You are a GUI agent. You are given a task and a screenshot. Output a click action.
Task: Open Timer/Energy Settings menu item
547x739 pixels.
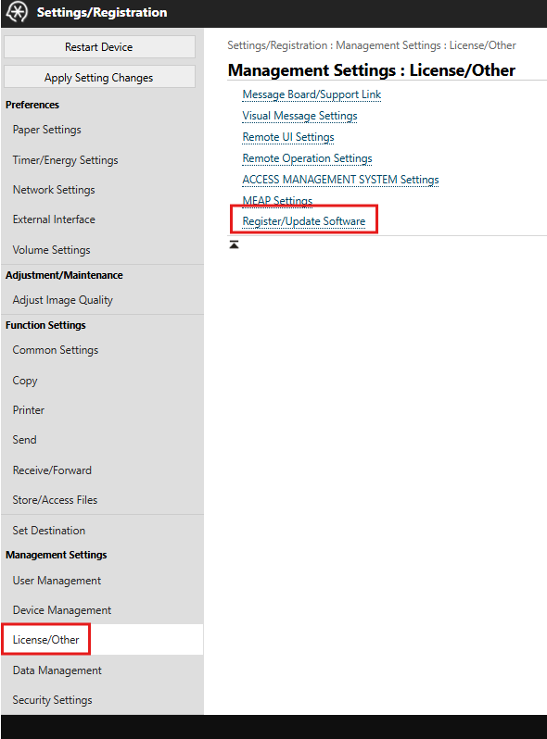pos(65,160)
